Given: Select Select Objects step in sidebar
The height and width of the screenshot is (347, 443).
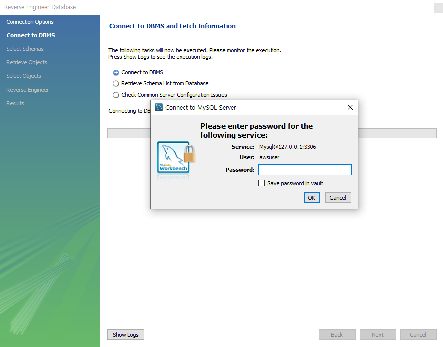Looking at the screenshot, I should point(24,76).
